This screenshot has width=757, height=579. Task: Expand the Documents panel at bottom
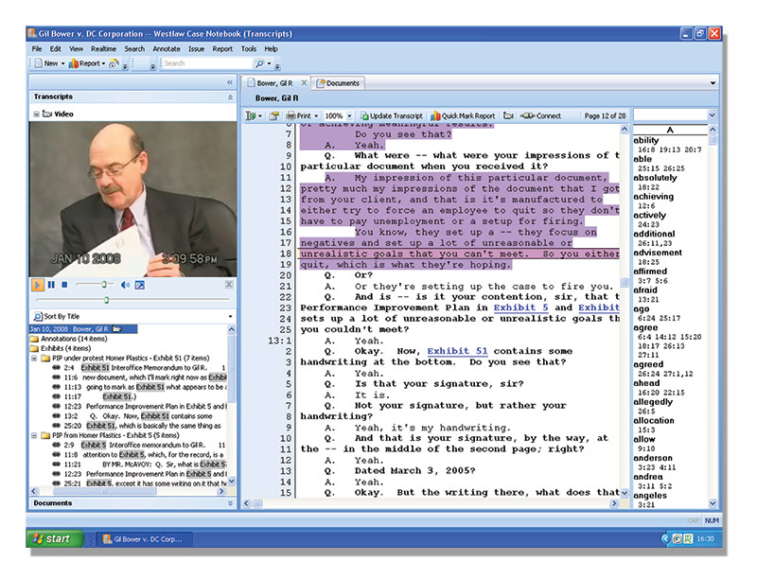[230, 502]
